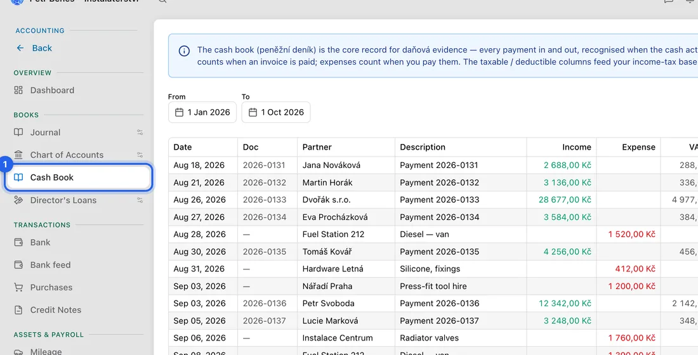698x355 pixels.
Task: Click partner Tomáš Kovář
Action: (x=327, y=252)
